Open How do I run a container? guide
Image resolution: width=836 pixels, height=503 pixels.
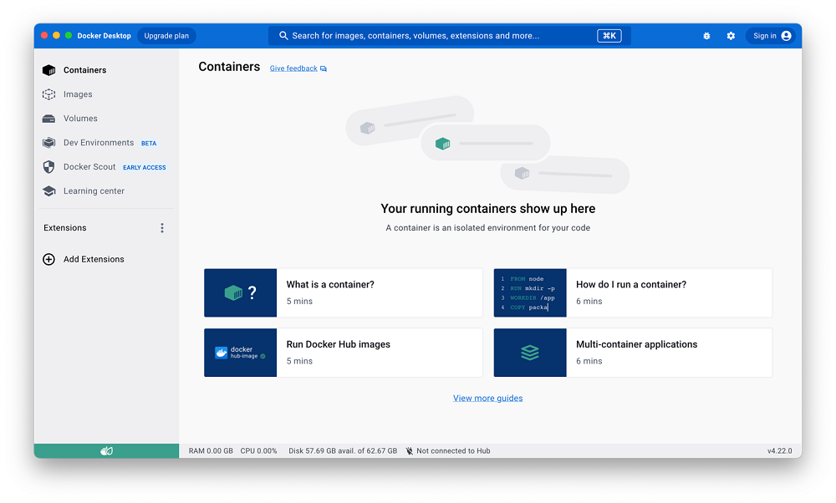point(633,292)
